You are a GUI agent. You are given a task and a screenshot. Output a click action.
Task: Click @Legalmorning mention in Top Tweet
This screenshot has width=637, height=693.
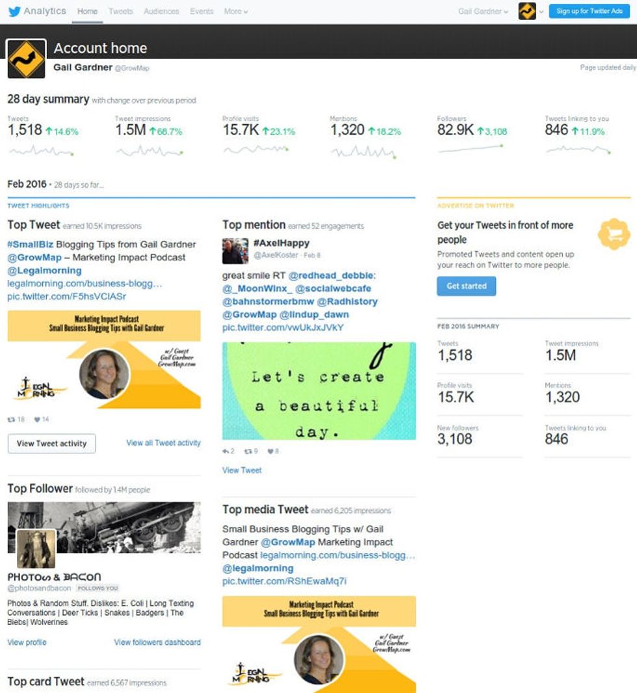point(44,270)
